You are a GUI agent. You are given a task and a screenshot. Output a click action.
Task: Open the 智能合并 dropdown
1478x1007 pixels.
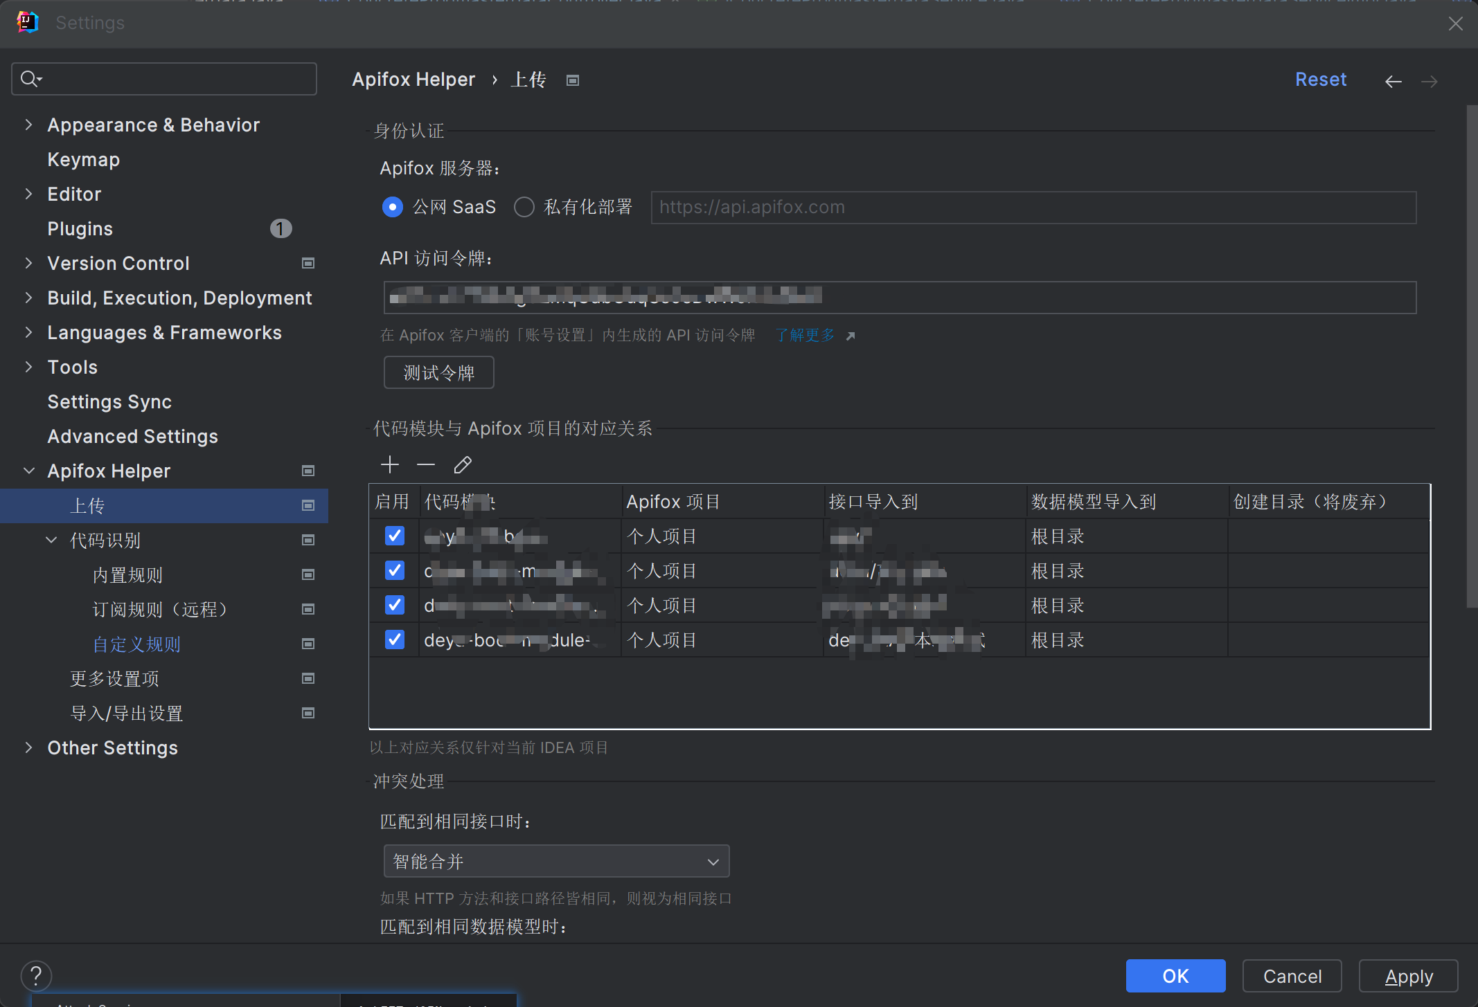pyautogui.click(x=556, y=862)
